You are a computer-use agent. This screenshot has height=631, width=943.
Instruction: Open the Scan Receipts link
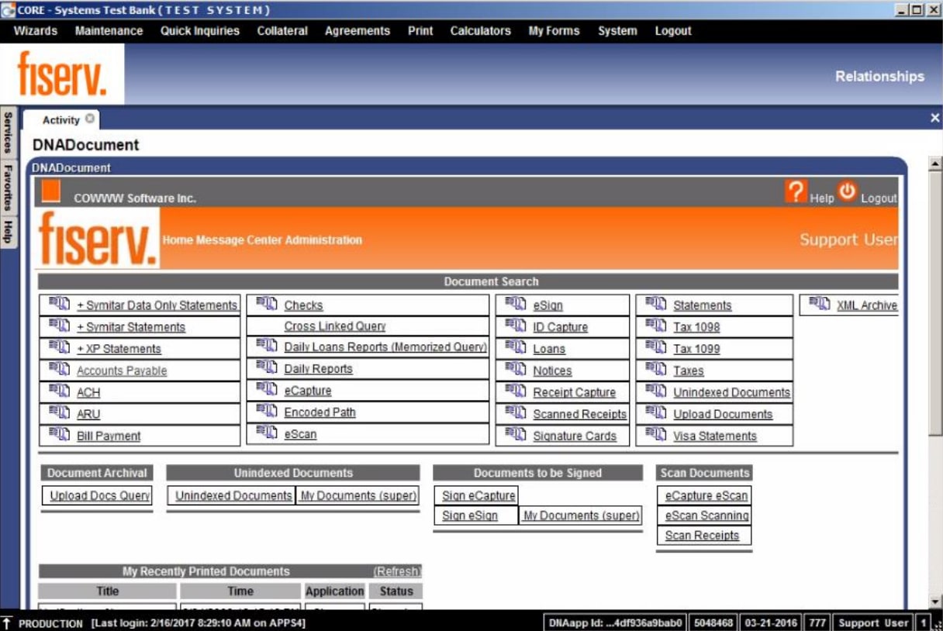702,536
